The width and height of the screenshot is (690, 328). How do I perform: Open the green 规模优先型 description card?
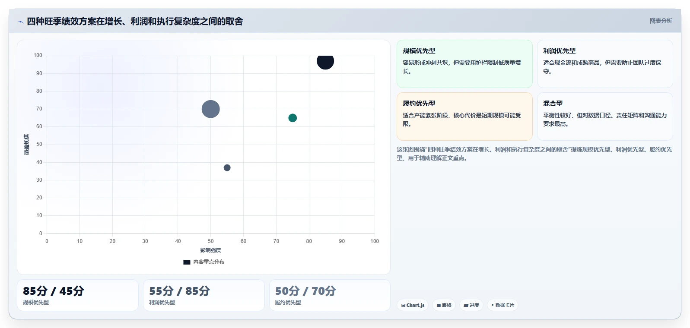[464, 64]
